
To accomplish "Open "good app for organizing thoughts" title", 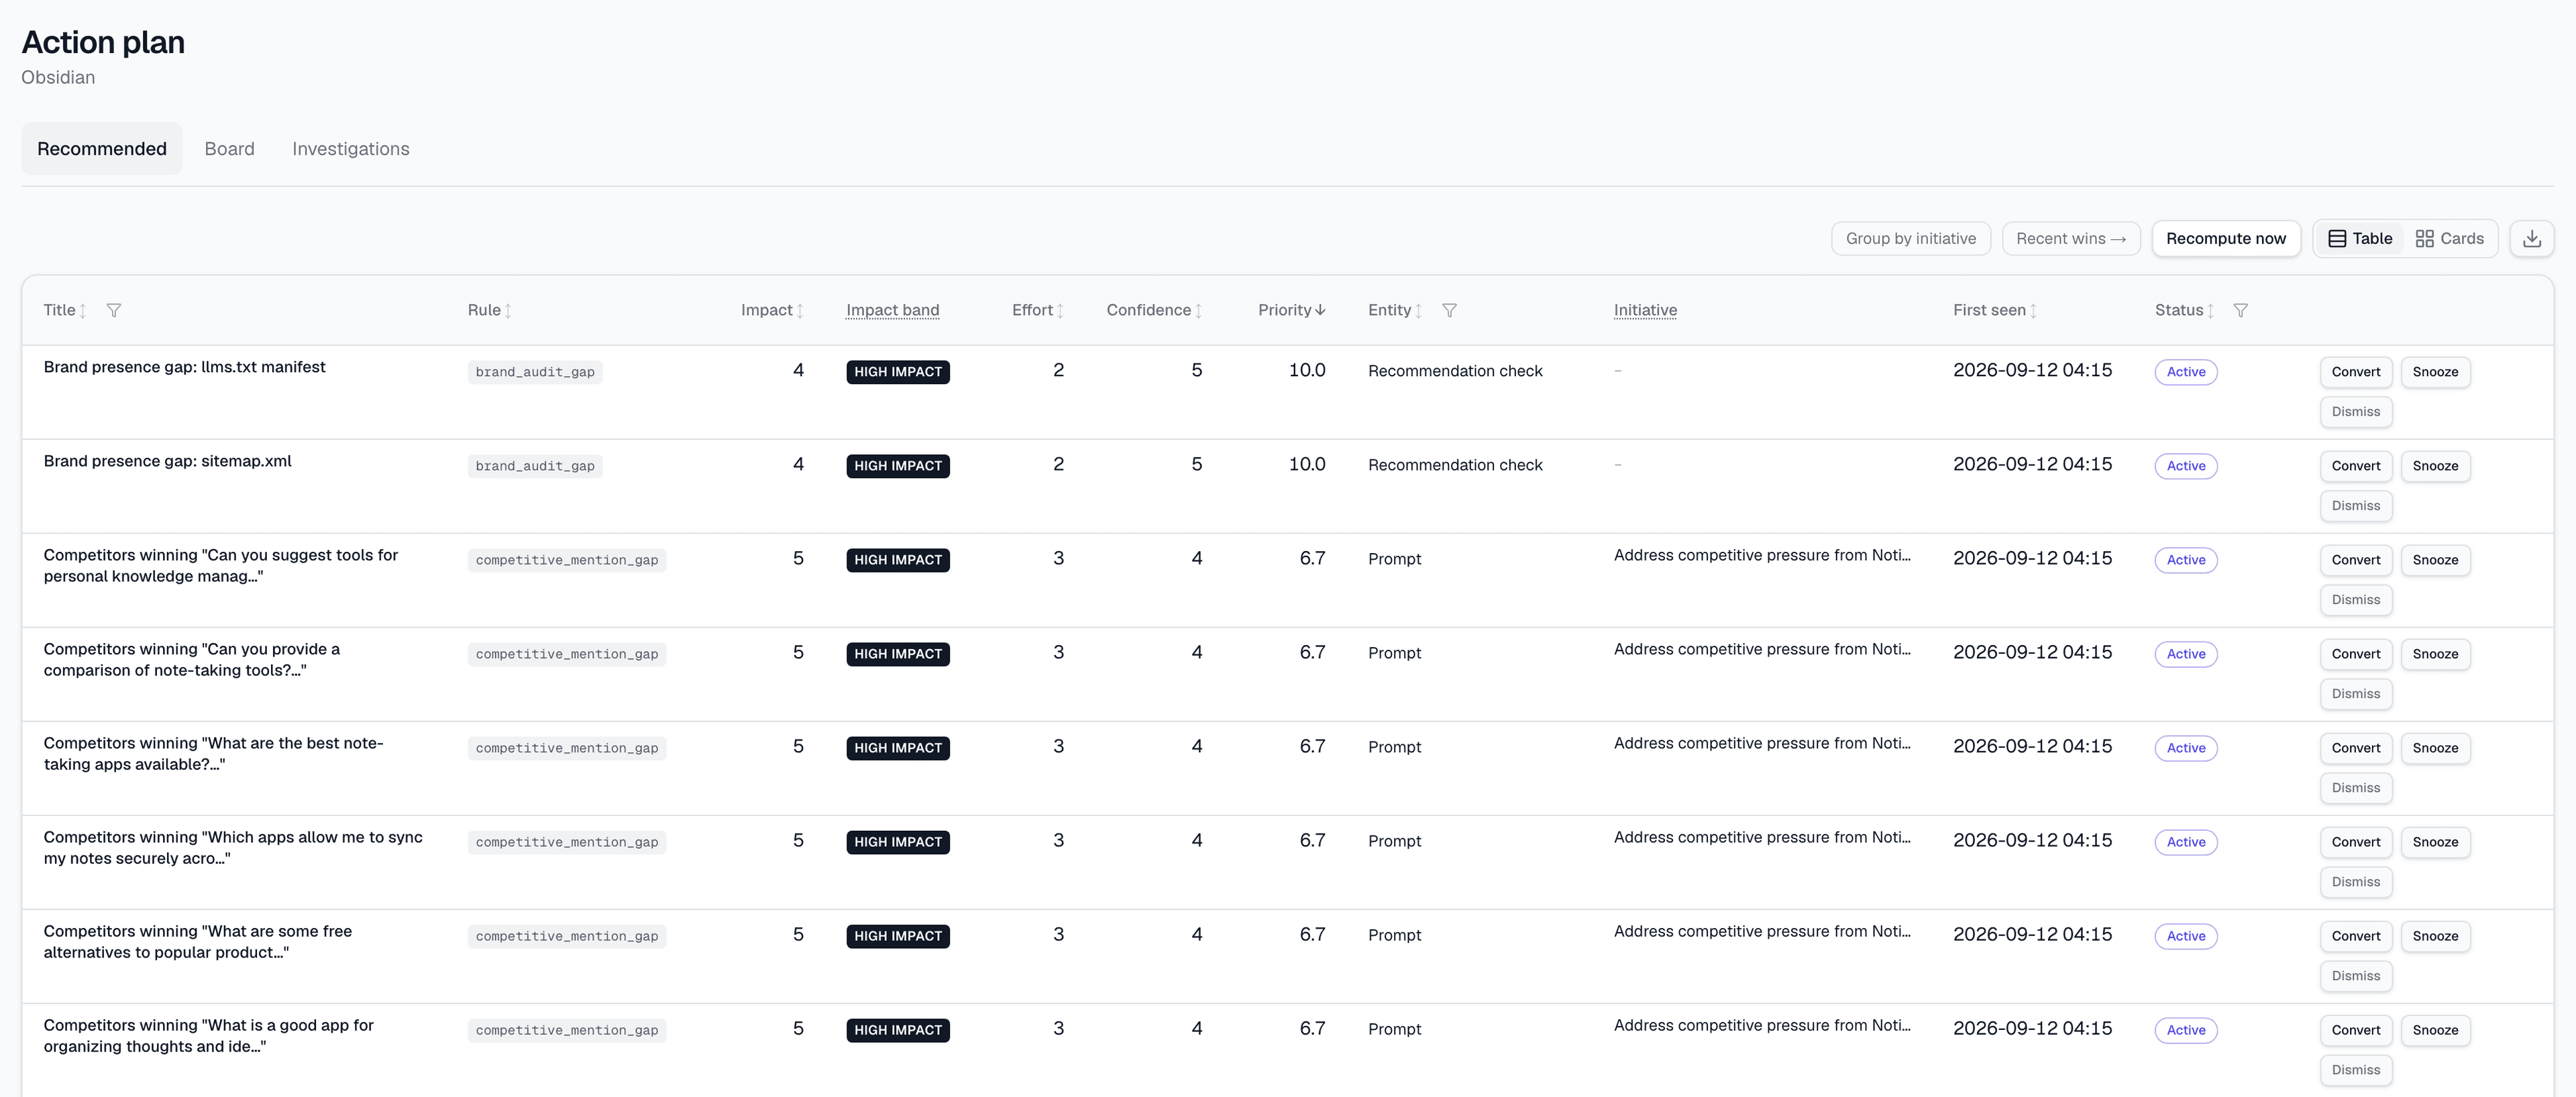I will [209, 1036].
